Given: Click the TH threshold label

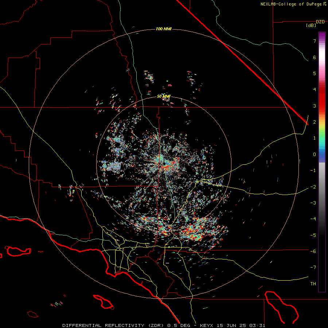Looking at the screenshot, I should point(313,284).
